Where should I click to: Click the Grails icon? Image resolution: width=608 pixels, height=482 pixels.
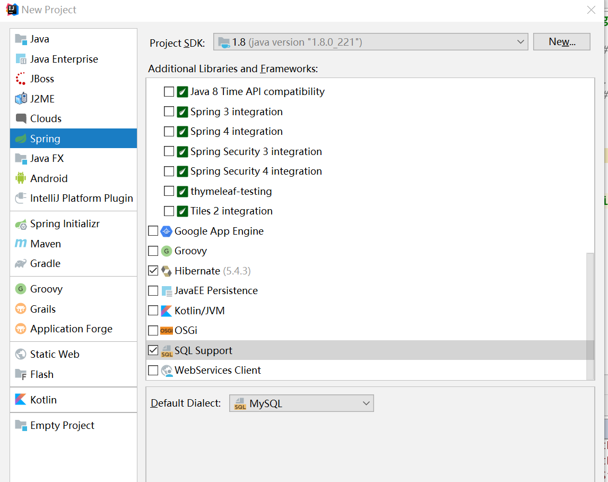pos(21,309)
